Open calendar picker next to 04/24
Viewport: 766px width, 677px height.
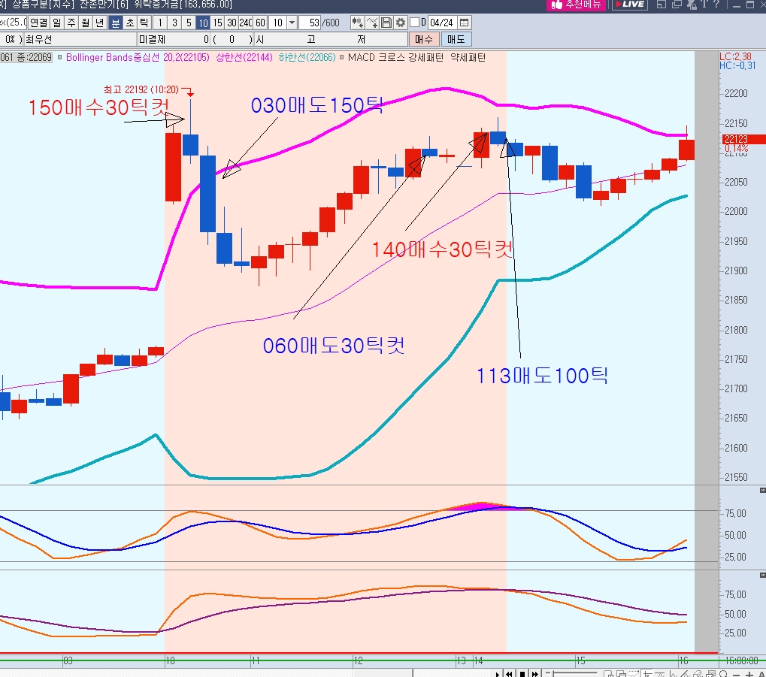coord(464,23)
